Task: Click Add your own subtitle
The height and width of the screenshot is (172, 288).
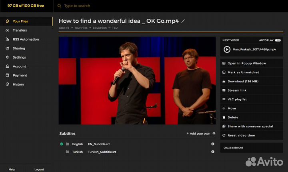Action: [x=198, y=133]
